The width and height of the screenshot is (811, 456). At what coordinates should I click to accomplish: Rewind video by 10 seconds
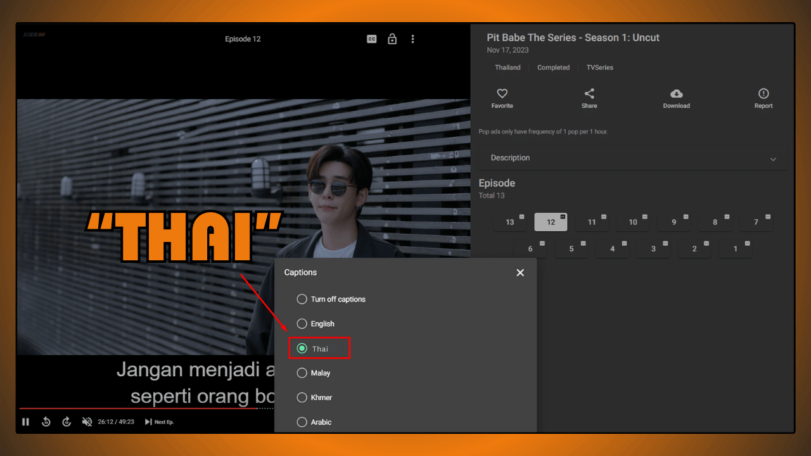pos(46,422)
